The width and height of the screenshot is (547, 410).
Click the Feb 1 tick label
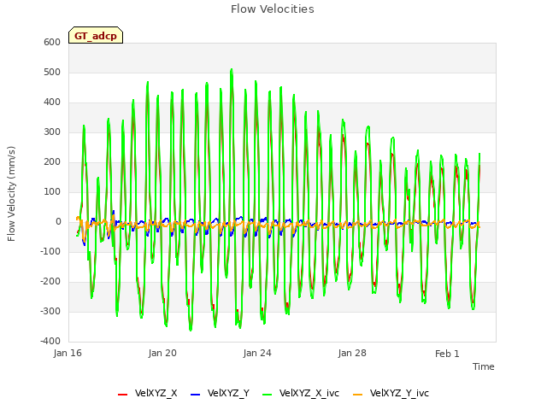click(447, 354)
